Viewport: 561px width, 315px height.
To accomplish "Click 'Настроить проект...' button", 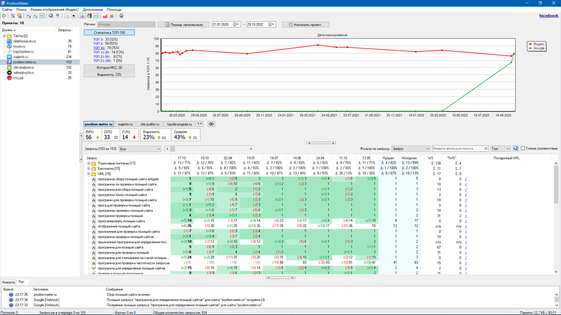I will pos(306,25).
